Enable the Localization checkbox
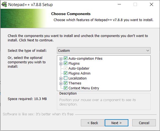Viewport: 160px width, 131px height. click(x=65, y=78)
